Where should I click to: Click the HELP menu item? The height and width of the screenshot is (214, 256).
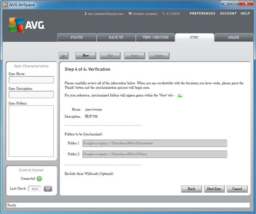(245, 13)
